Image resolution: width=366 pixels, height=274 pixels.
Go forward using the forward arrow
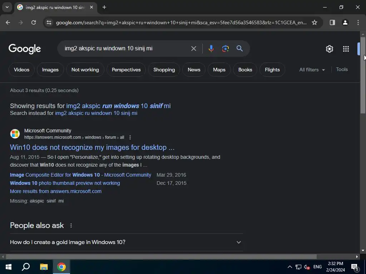21,22
